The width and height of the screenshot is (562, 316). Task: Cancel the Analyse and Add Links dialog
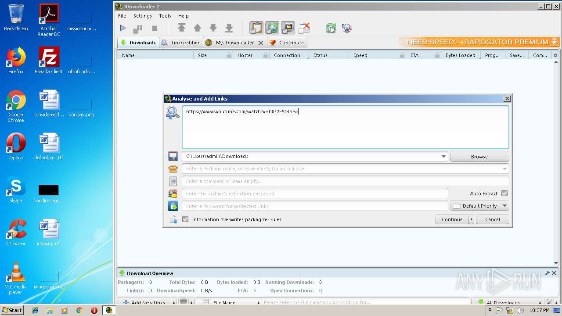pyautogui.click(x=493, y=219)
